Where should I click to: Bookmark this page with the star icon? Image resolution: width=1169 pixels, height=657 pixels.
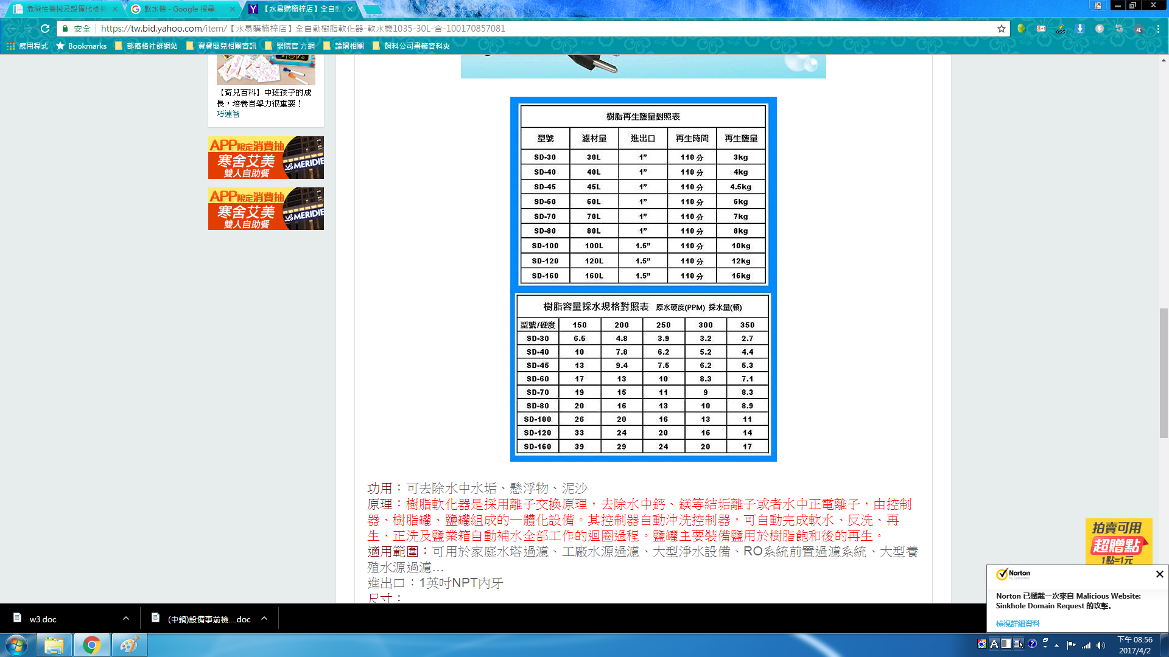(x=1001, y=29)
